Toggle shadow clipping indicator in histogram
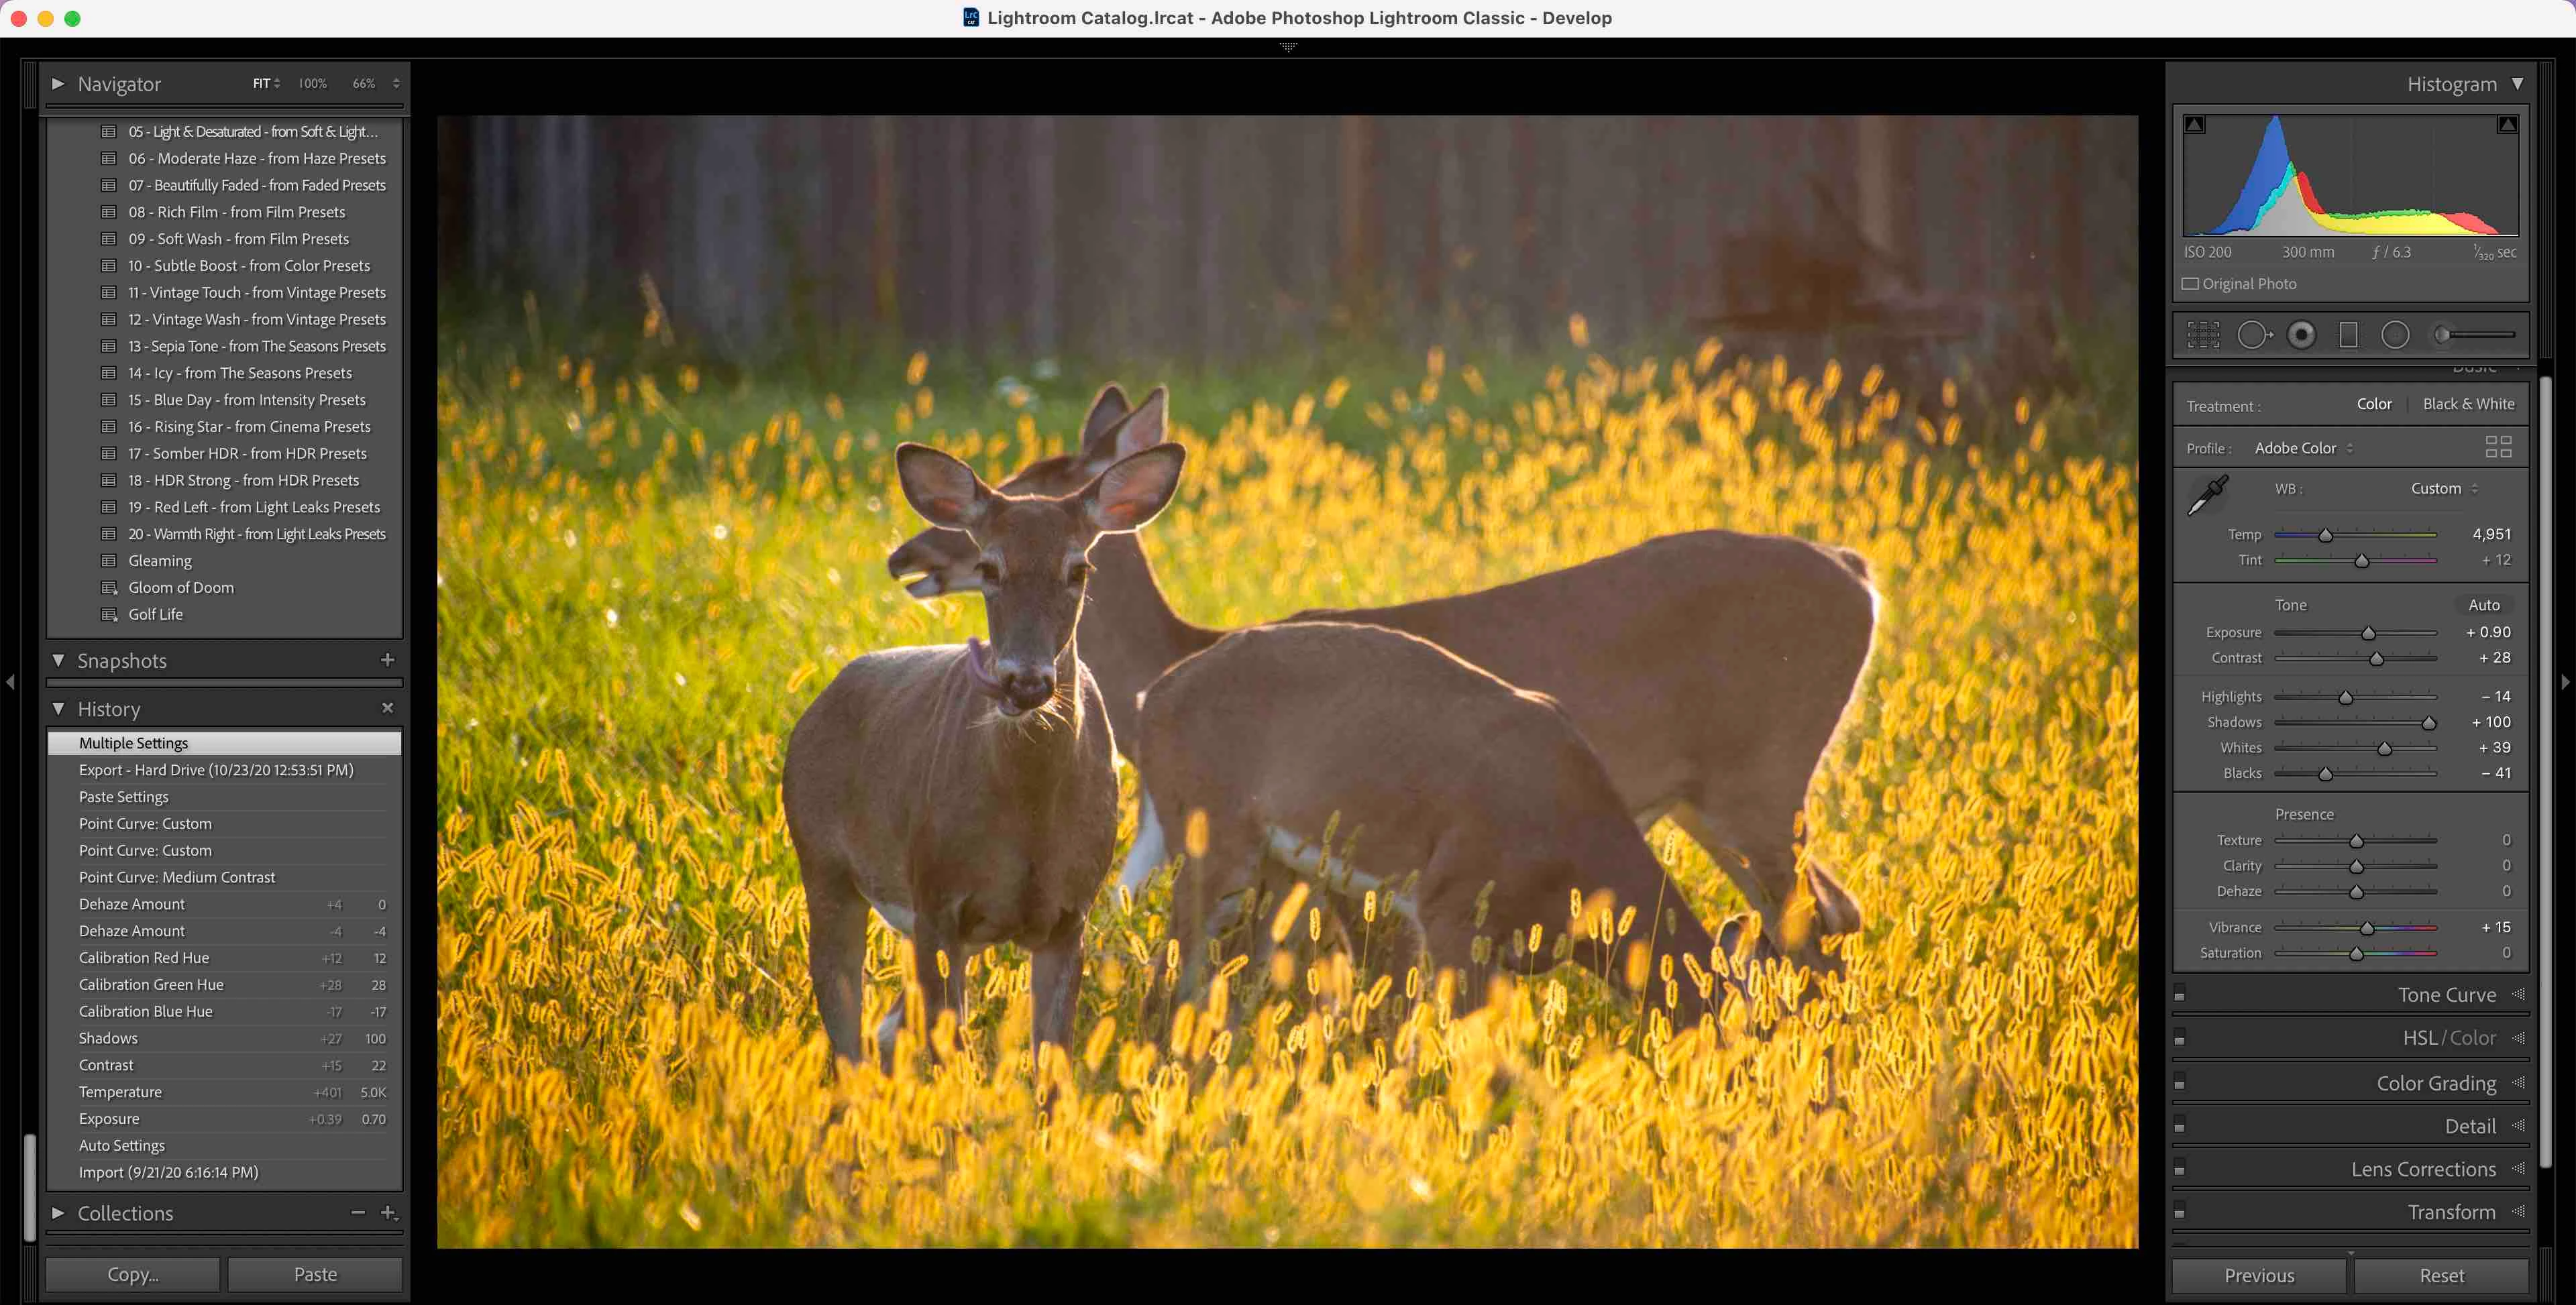2576x1305 pixels. coord(2195,125)
